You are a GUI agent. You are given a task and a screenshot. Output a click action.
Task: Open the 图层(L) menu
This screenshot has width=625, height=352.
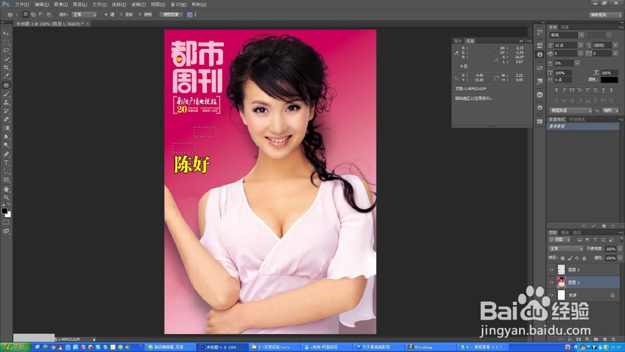pyautogui.click(x=80, y=4)
